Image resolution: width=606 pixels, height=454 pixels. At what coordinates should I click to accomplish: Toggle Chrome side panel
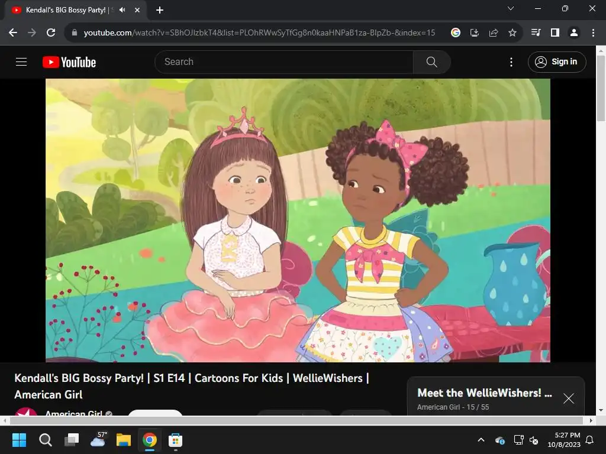point(555,33)
